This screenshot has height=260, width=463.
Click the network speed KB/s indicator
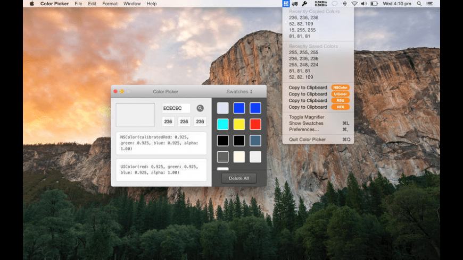(321, 4)
